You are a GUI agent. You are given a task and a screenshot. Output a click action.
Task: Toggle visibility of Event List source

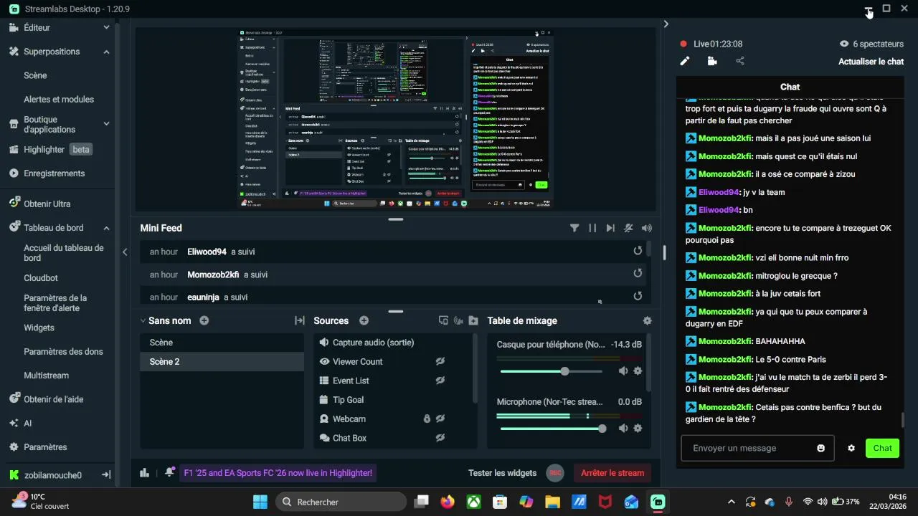coord(440,381)
